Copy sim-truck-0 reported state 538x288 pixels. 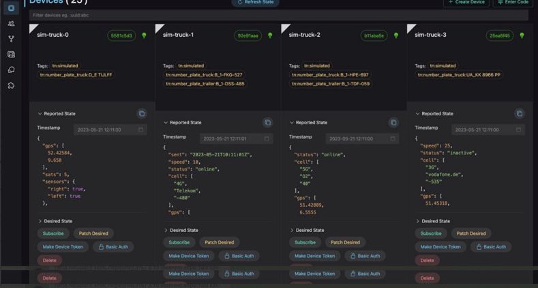pyautogui.click(x=142, y=114)
